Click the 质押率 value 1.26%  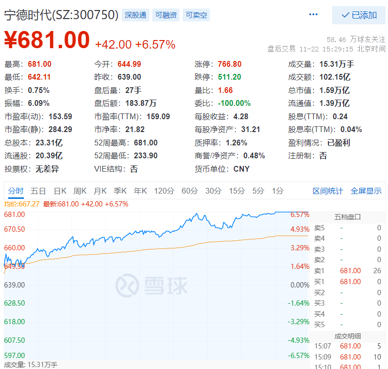click(x=237, y=143)
